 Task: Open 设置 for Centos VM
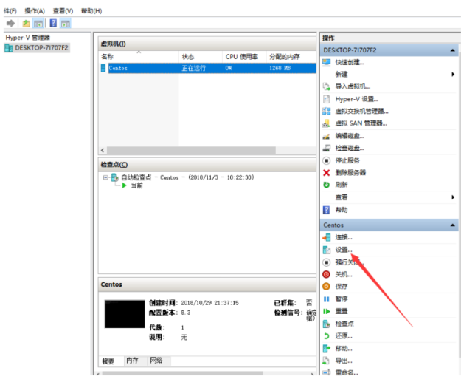[x=344, y=250]
